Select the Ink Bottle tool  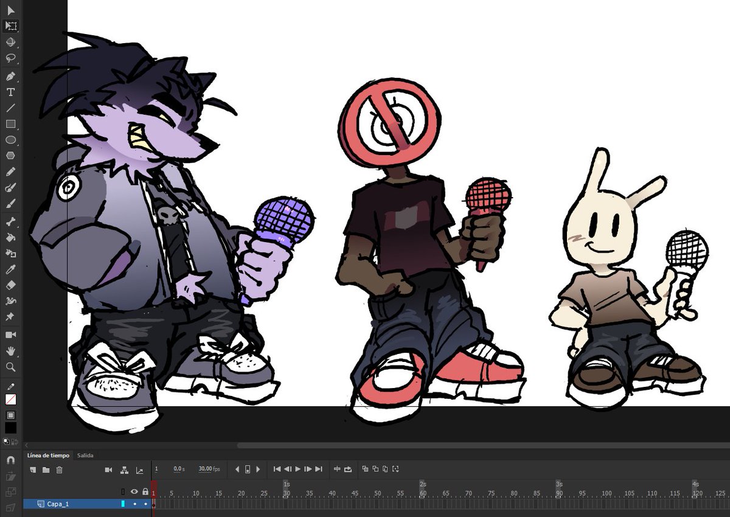(x=10, y=253)
